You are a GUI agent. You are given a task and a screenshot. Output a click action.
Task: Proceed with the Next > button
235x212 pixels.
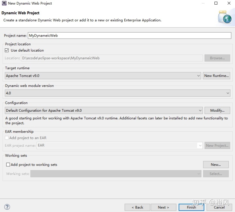coord(164,207)
